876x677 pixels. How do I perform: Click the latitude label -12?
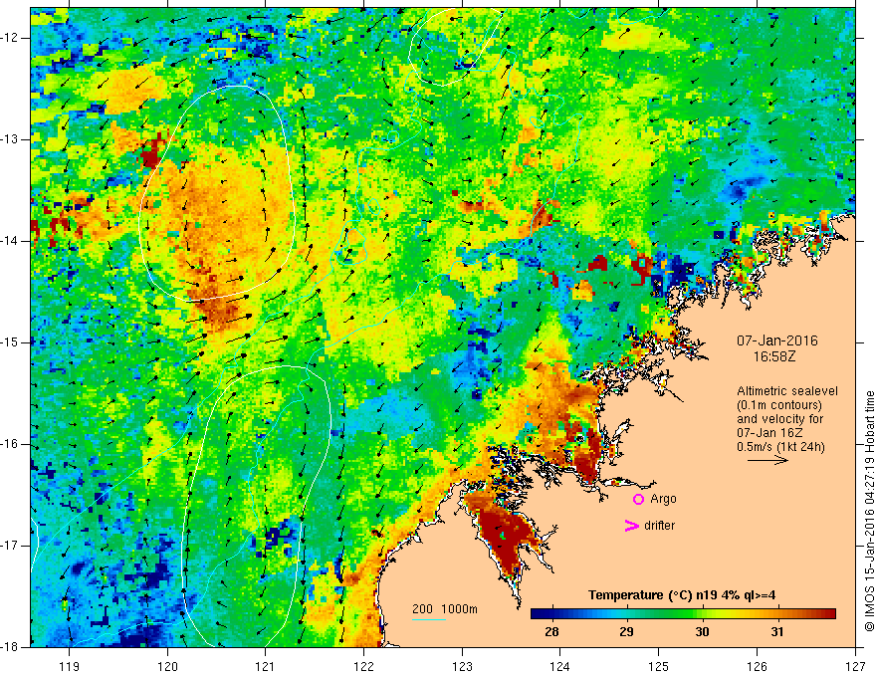point(10,38)
